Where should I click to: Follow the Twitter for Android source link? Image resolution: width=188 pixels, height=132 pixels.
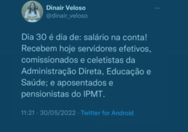[107, 113]
